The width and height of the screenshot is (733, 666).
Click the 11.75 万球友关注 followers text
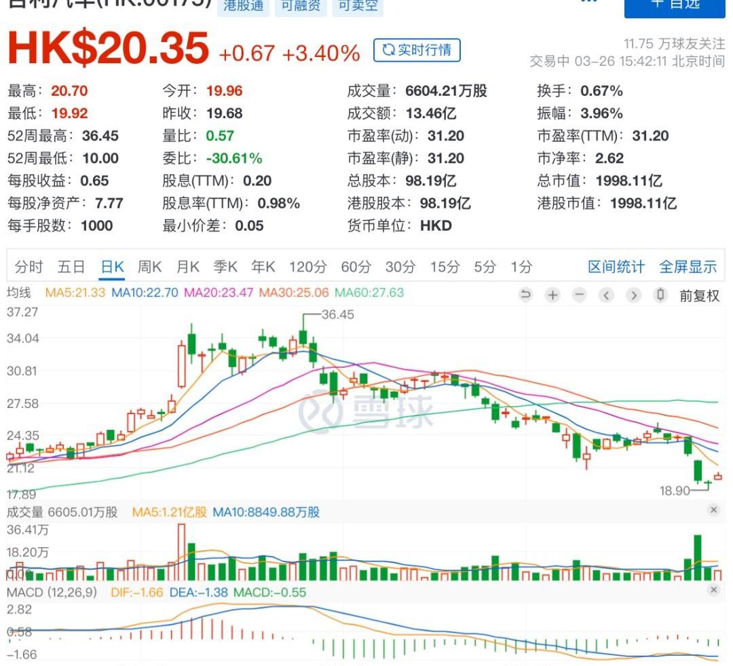pos(674,44)
